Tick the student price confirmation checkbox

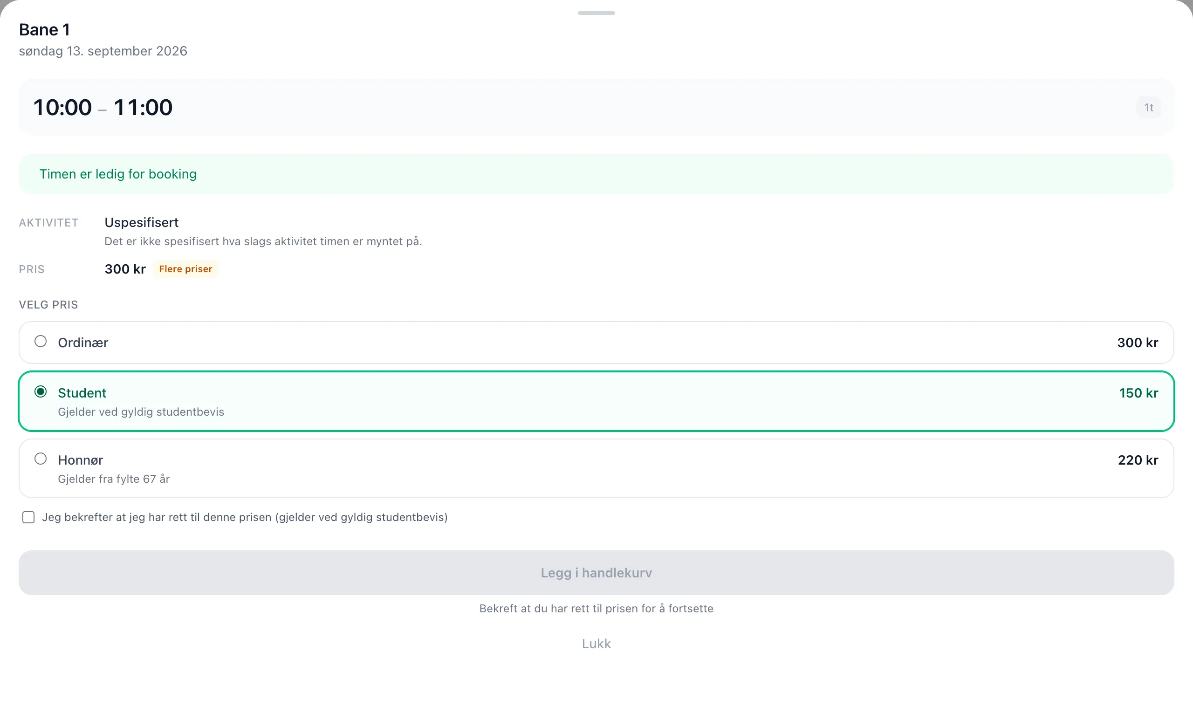tap(28, 517)
